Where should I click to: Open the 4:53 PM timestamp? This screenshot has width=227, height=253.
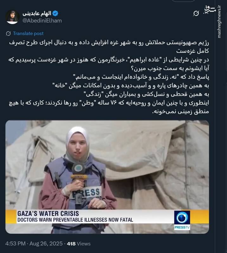(x=15, y=244)
